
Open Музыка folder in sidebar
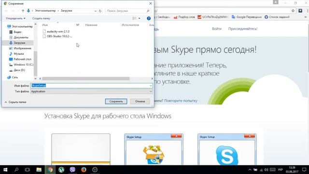[16, 54]
